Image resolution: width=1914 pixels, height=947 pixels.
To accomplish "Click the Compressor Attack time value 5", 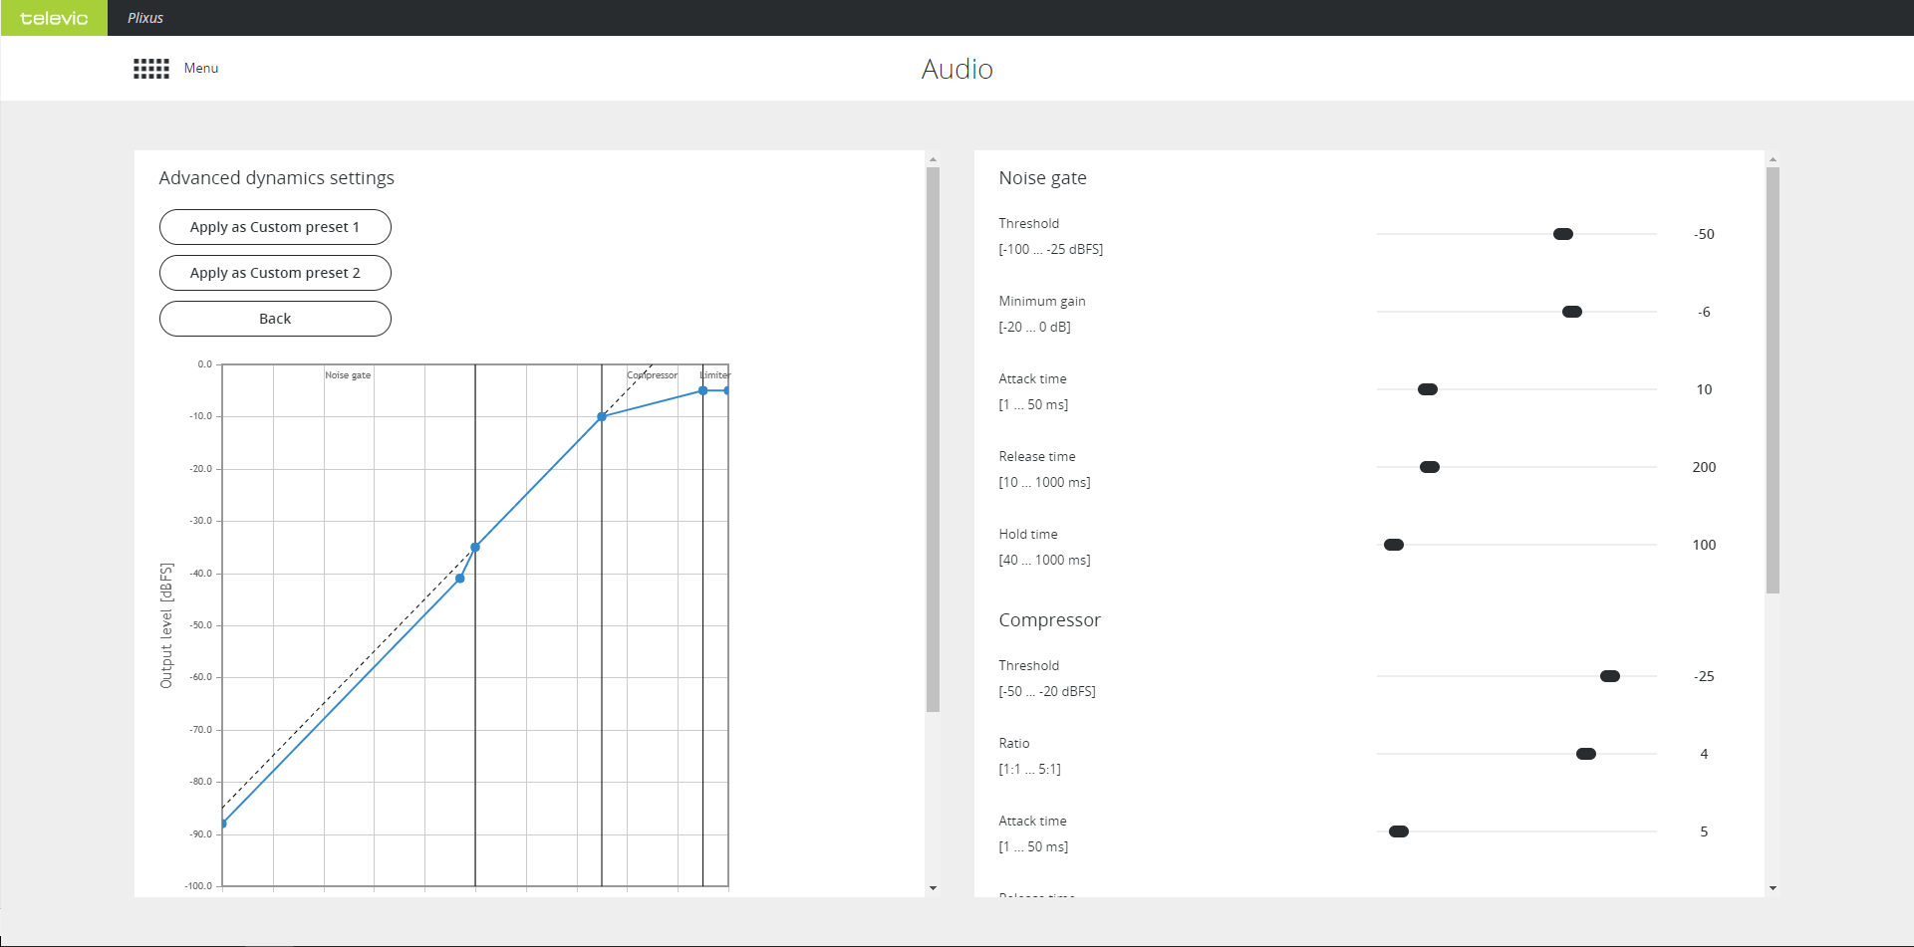I will (x=1704, y=831).
